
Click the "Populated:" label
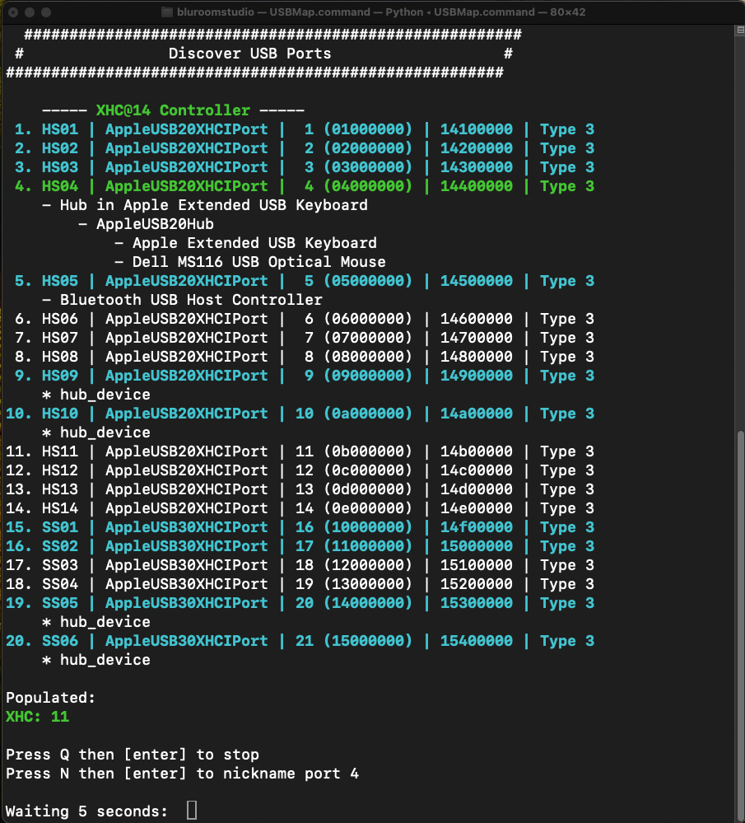[50, 698]
